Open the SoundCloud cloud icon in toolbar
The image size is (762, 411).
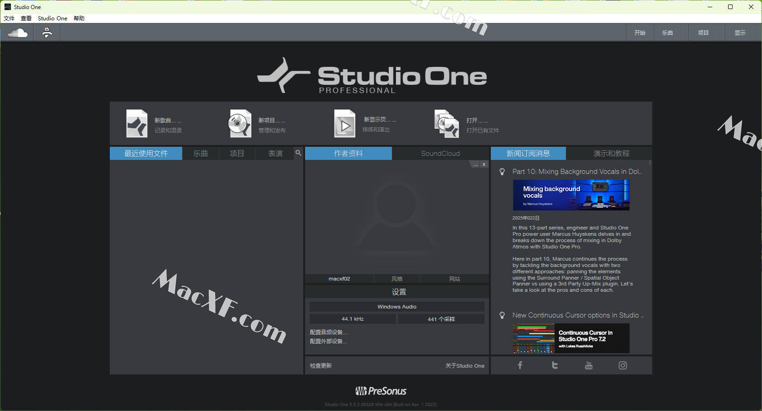coord(18,33)
